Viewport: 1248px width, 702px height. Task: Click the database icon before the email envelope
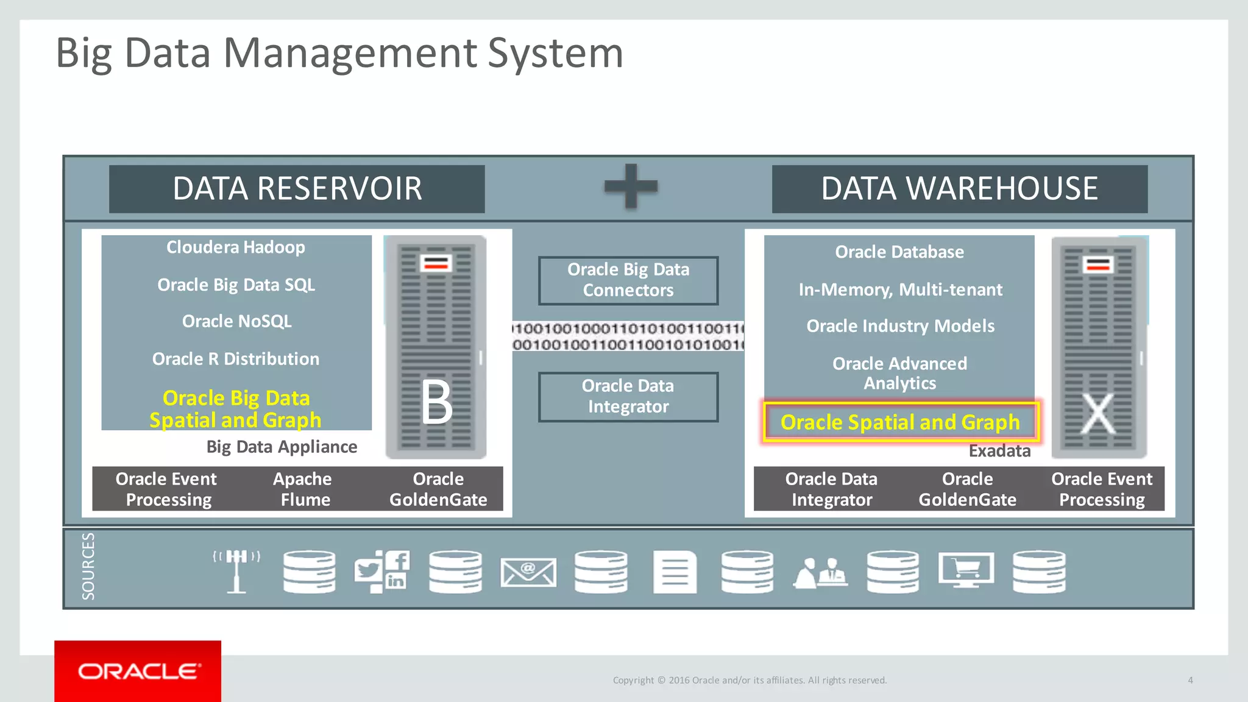coord(455,572)
